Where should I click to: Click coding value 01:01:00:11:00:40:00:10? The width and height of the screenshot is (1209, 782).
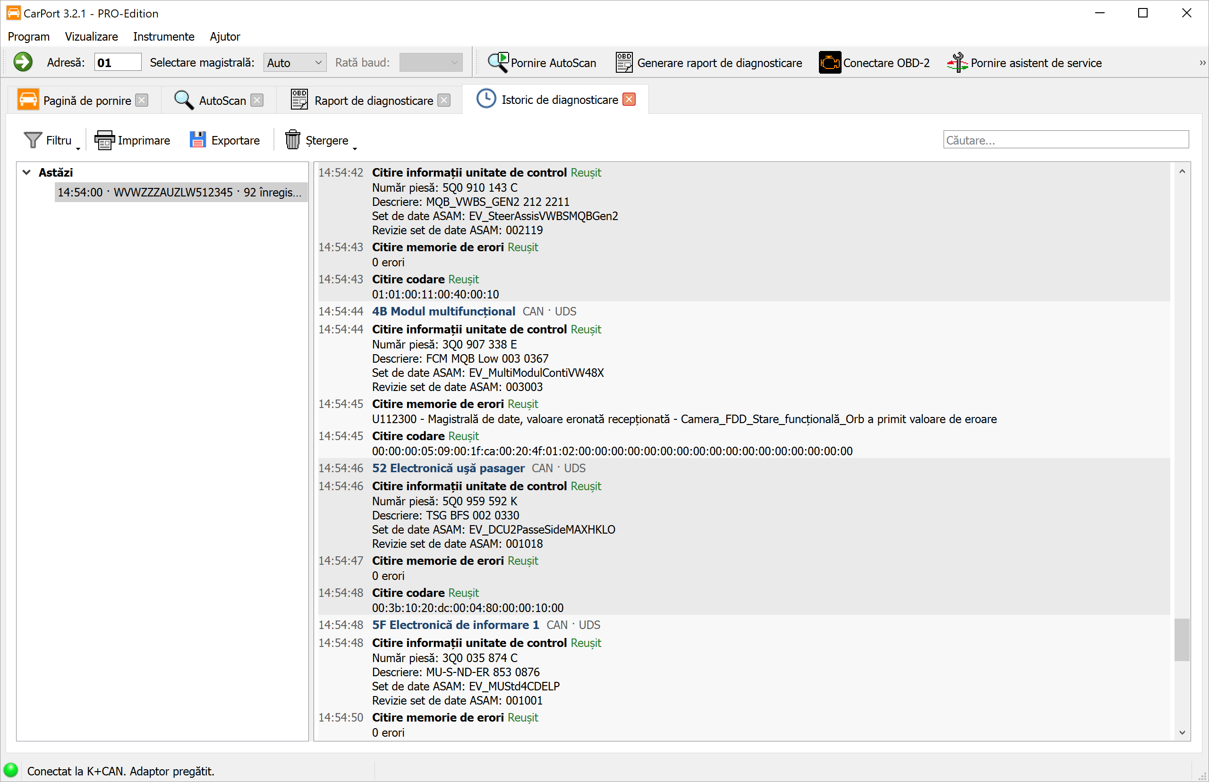436,294
